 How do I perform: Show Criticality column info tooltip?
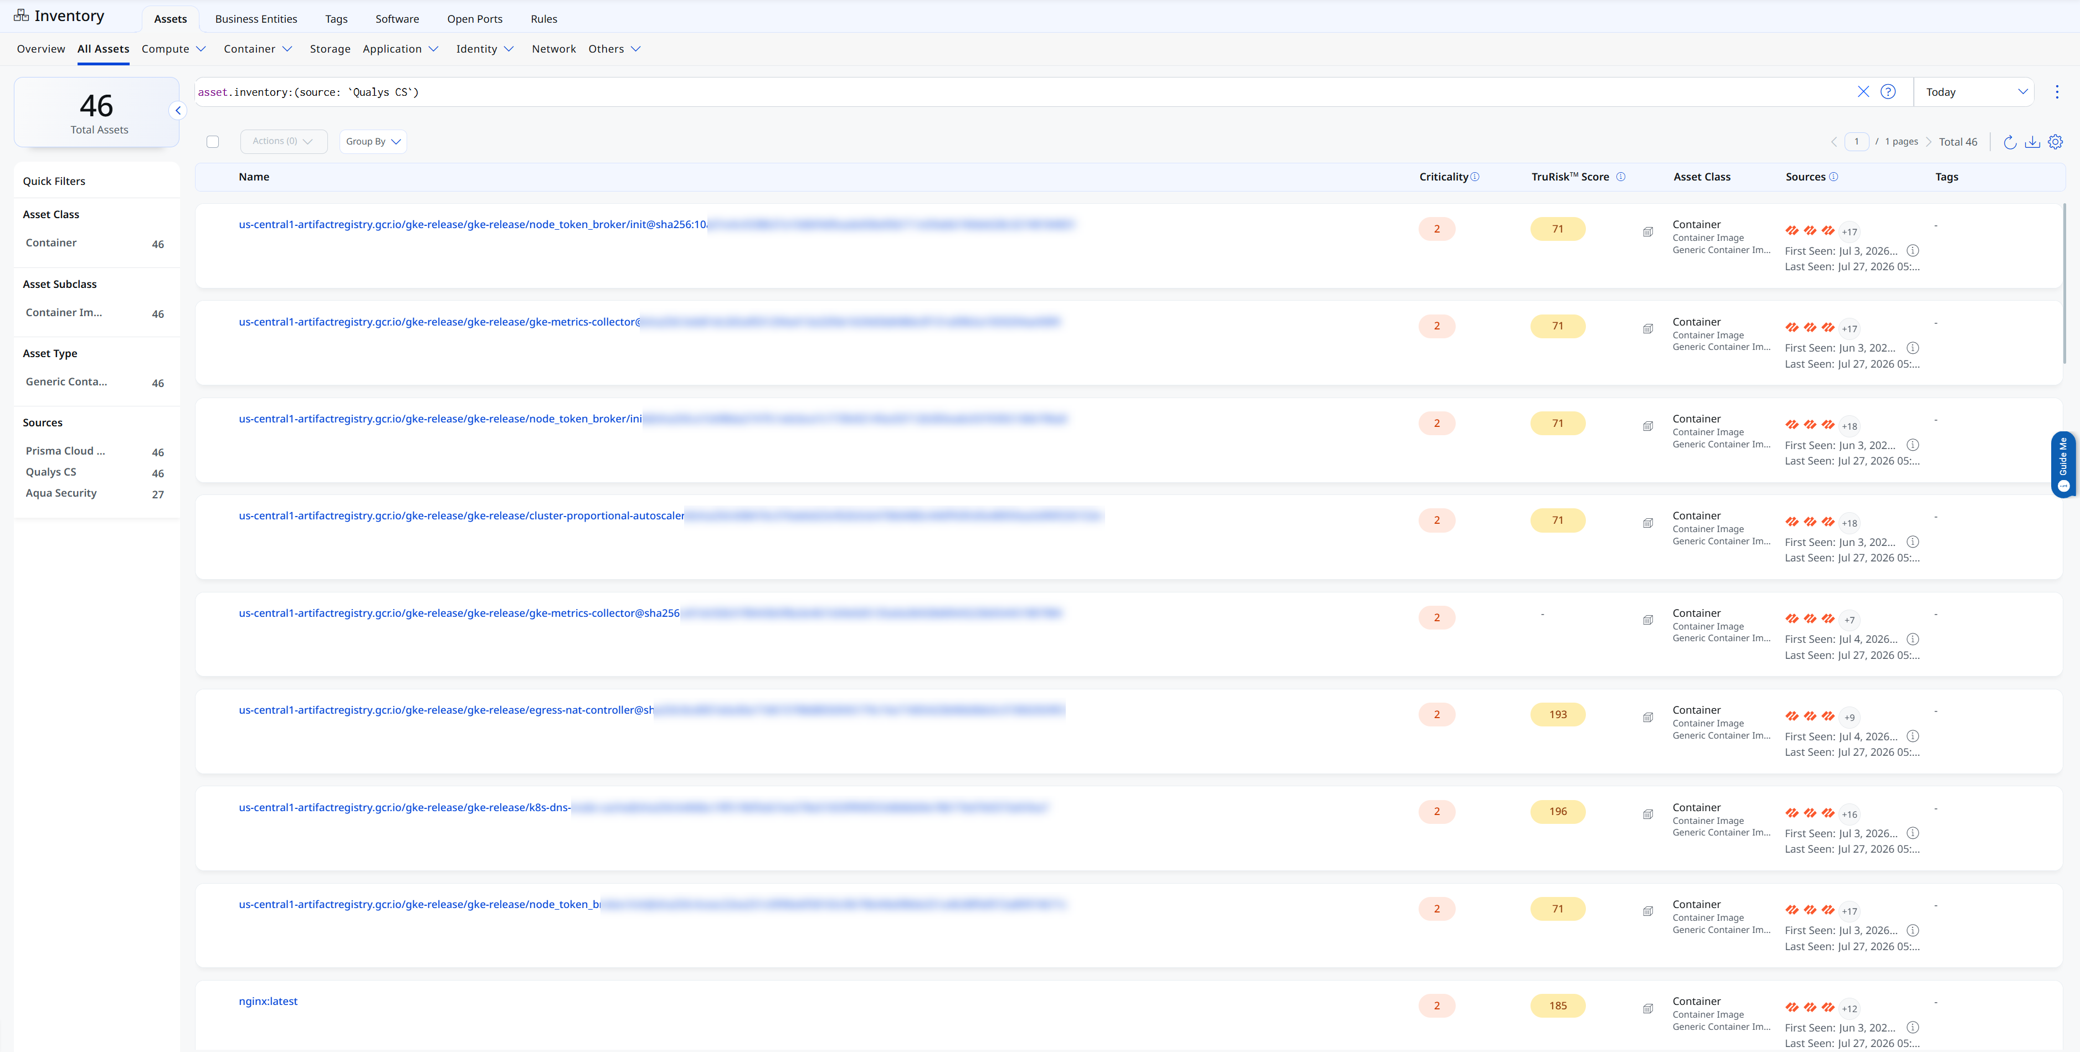(x=1475, y=177)
